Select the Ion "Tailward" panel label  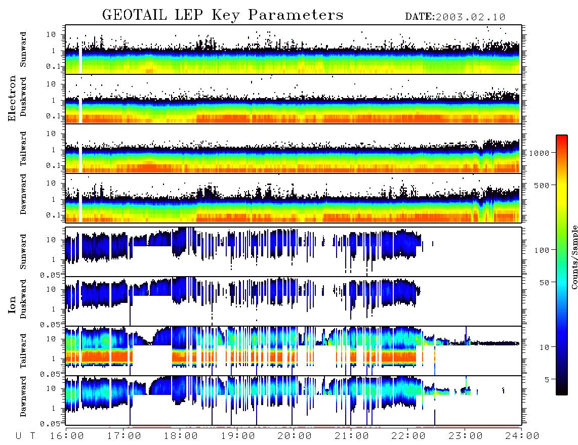23,351
